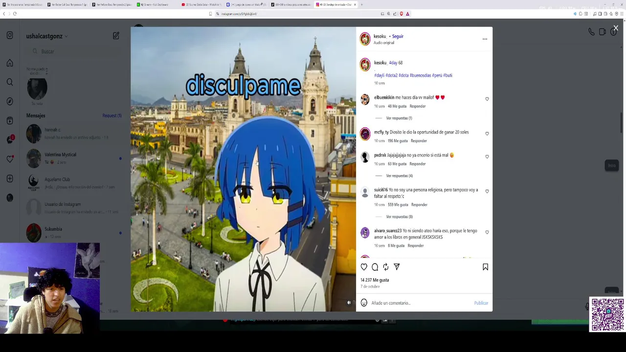This screenshot has height=352, width=626.
Task: Mute or unmute the video sound
Action: click(x=349, y=303)
